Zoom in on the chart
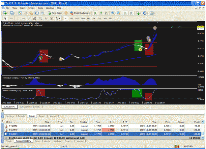Viewport: 206px width, 149px height. point(113,13)
